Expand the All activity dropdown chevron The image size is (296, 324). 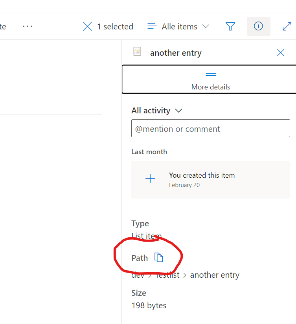coord(178,111)
